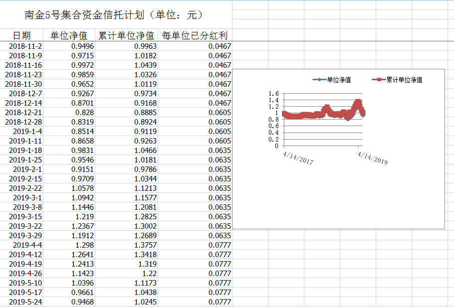This screenshot has height=307, width=454.
Task: Select date cell 2019-4-19
Action: 22,264
